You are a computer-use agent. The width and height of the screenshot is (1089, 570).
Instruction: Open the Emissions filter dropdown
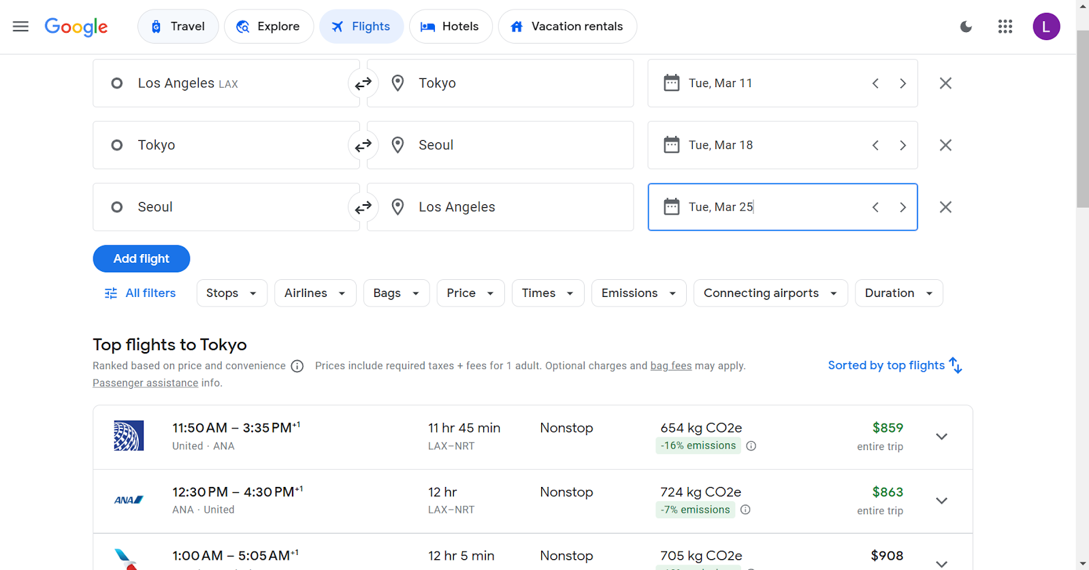click(639, 293)
